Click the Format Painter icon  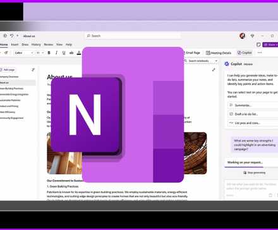click(6, 52)
